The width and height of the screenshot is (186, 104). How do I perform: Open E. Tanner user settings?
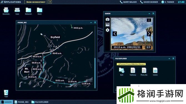click(x=168, y=2)
